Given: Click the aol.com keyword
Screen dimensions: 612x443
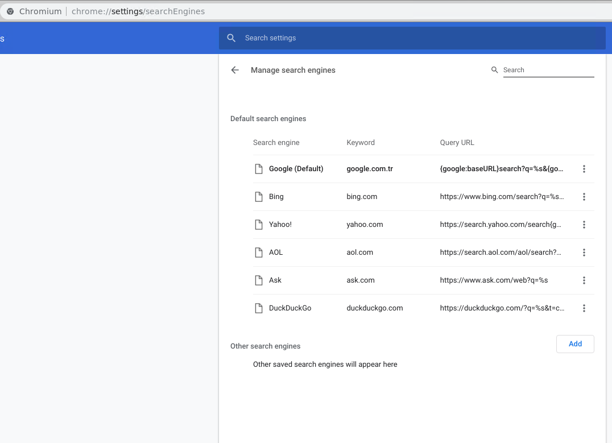Looking at the screenshot, I should point(359,252).
